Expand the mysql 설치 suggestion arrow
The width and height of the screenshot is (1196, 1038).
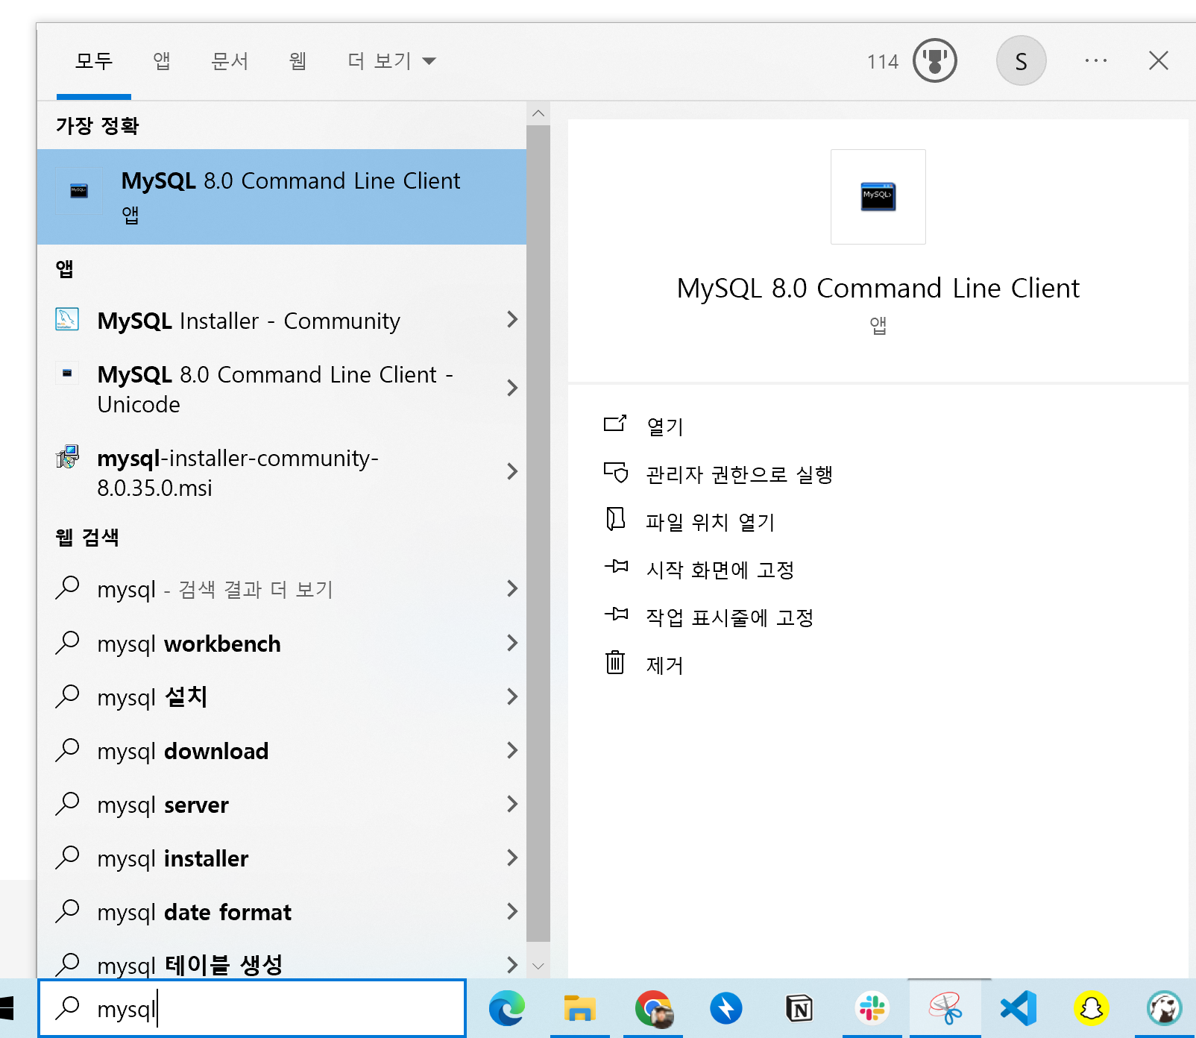click(x=512, y=696)
